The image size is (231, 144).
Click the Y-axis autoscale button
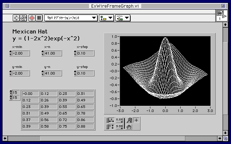pos(110,127)
